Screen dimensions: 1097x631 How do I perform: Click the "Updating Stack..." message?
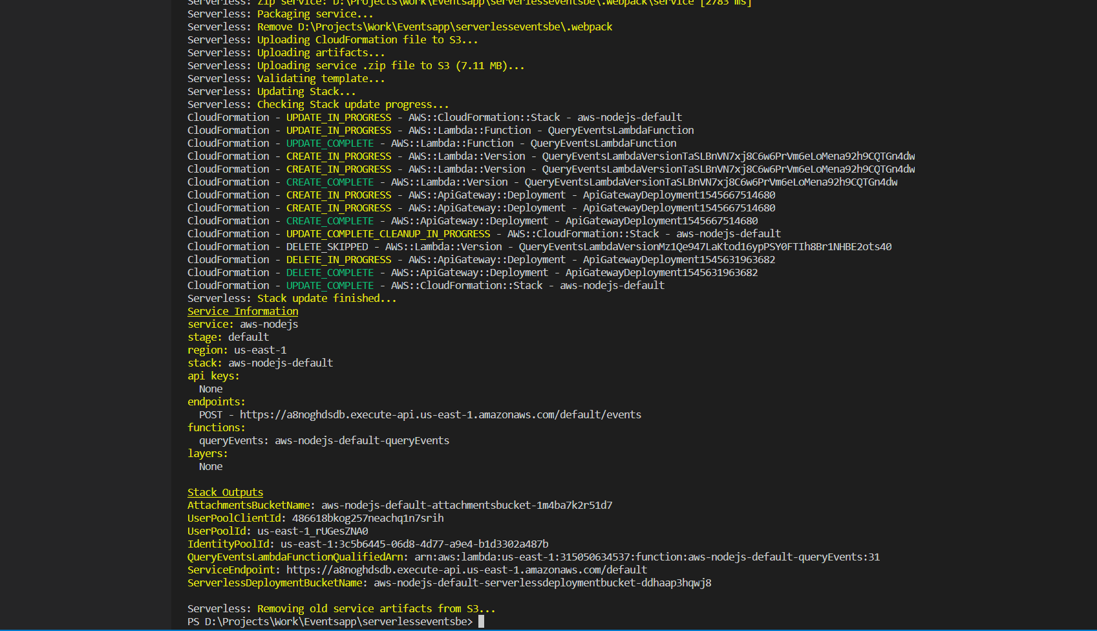click(306, 91)
